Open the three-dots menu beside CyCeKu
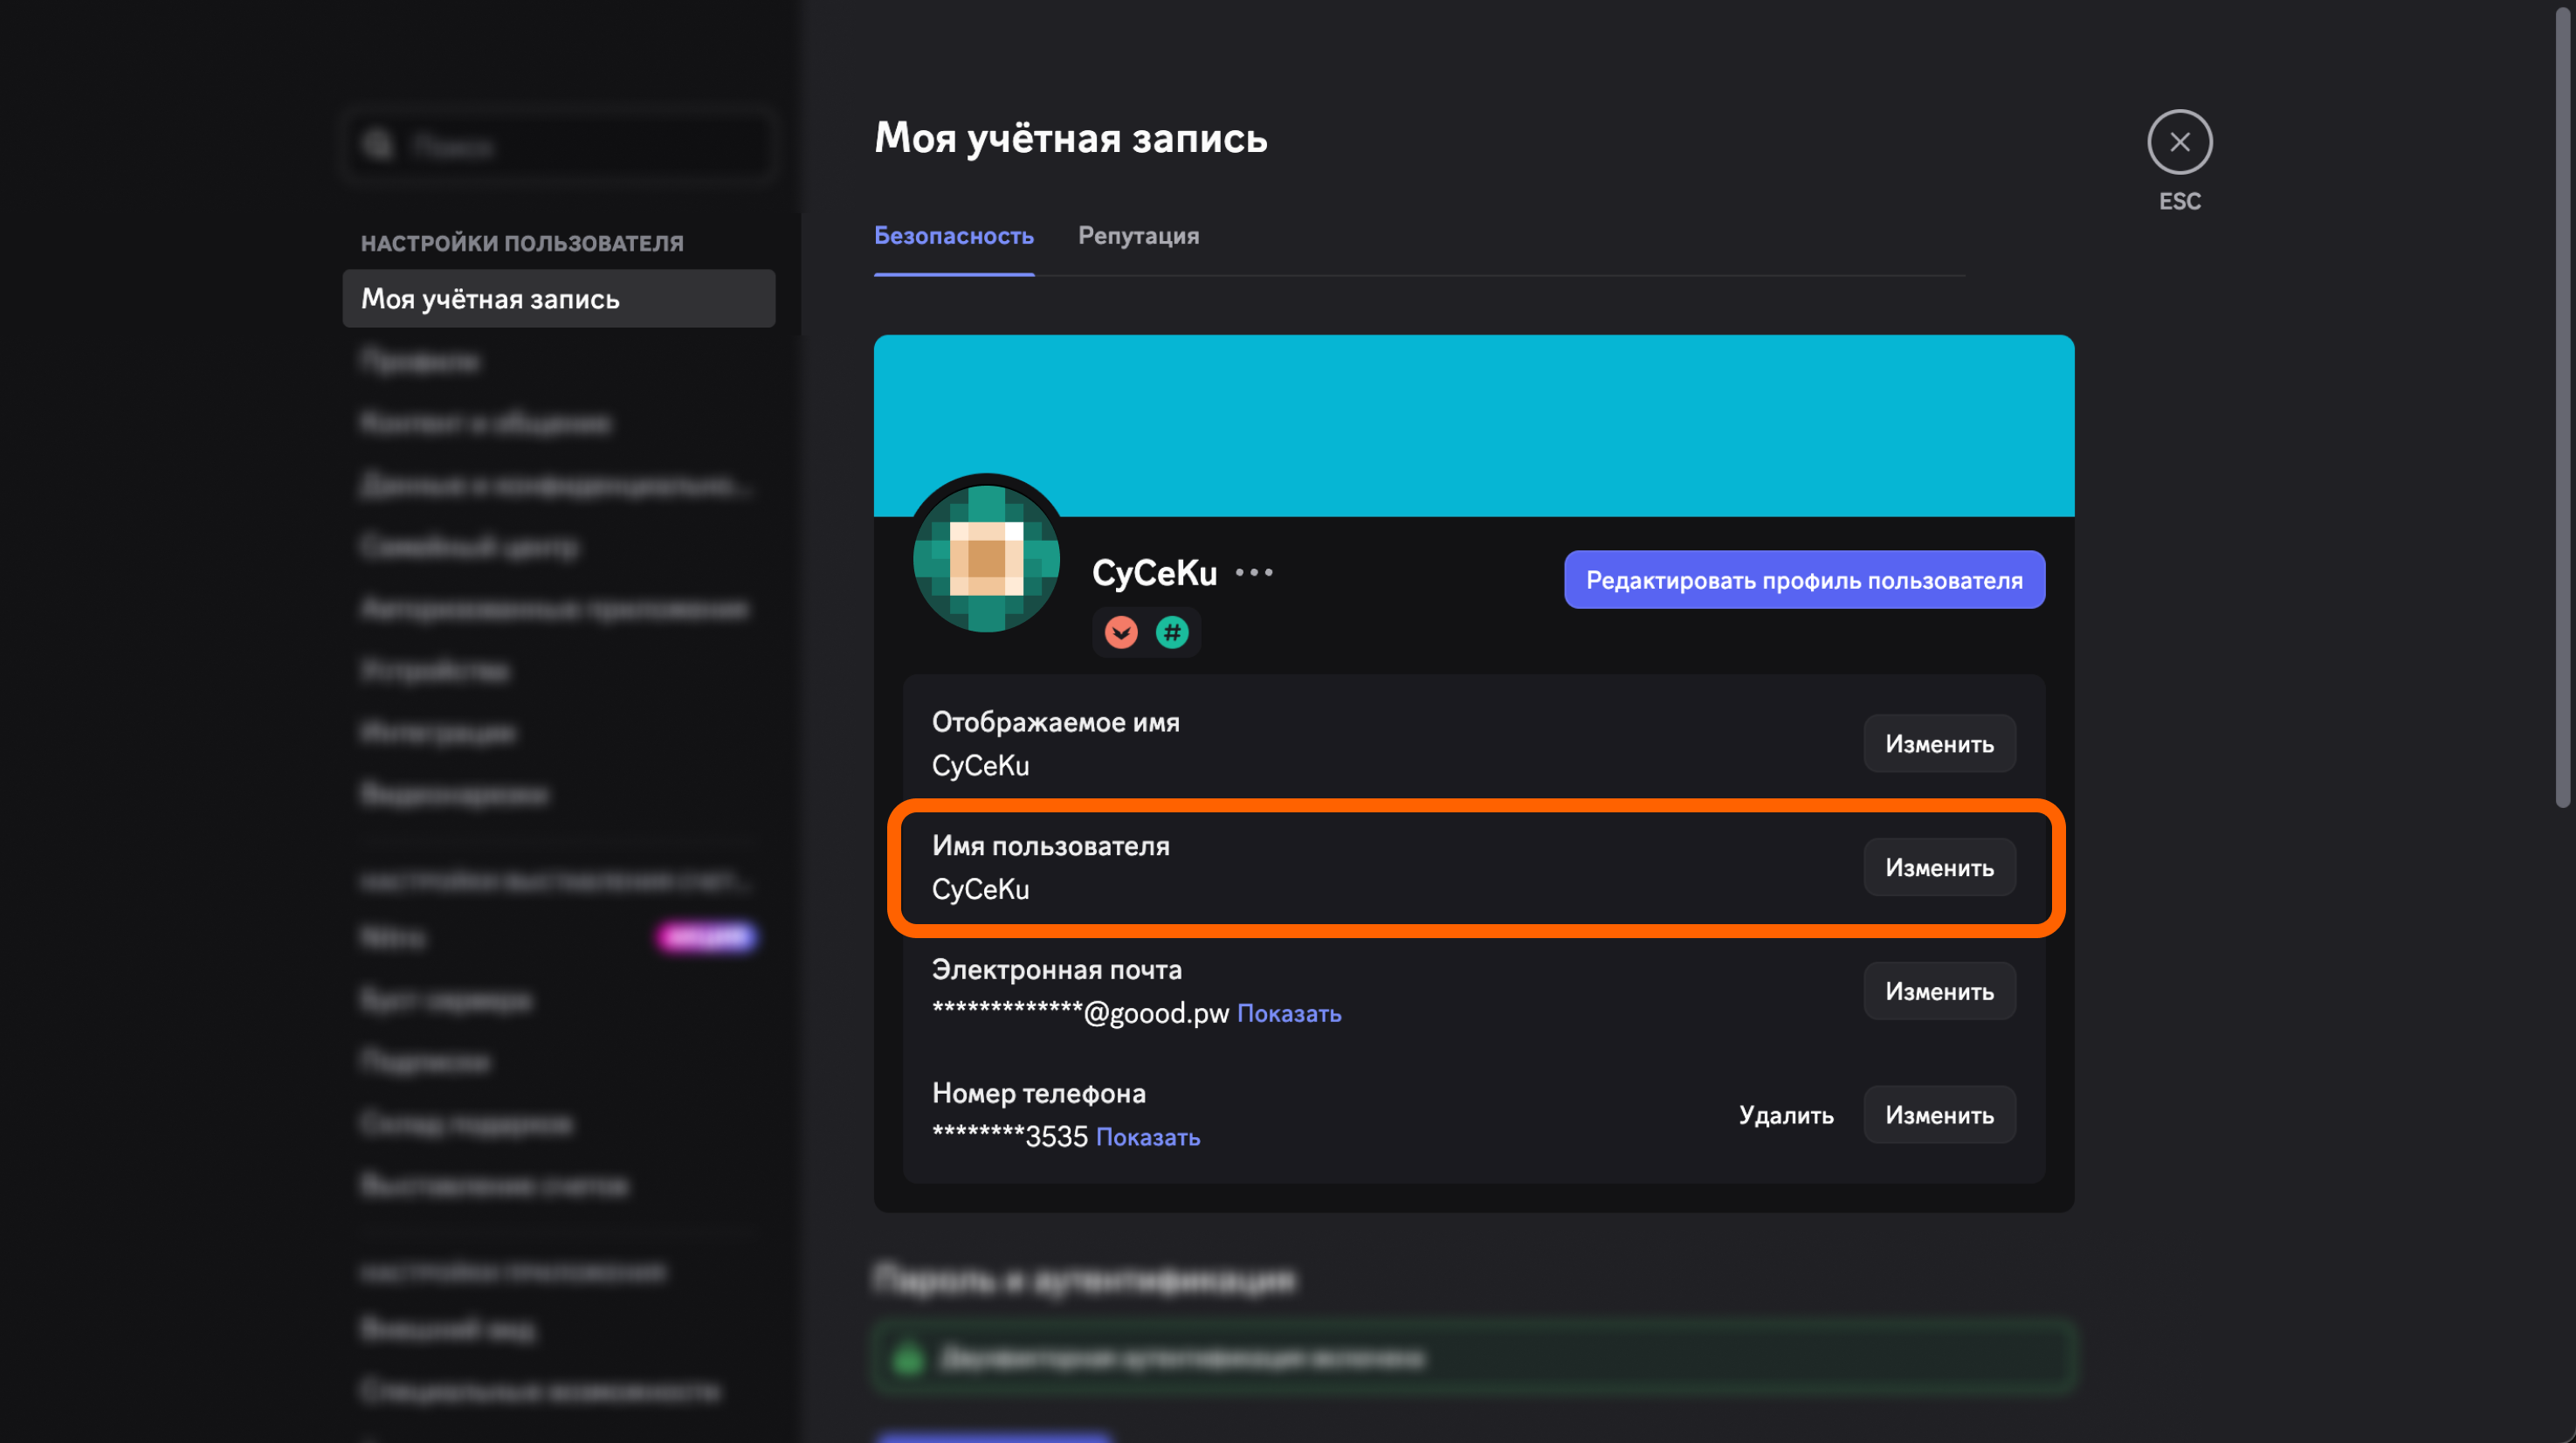This screenshot has width=2576, height=1443. [x=1254, y=573]
